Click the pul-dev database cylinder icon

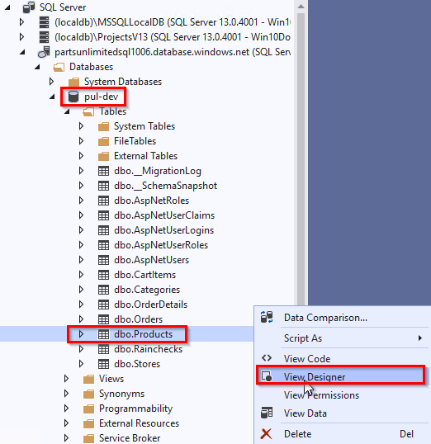coord(73,97)
